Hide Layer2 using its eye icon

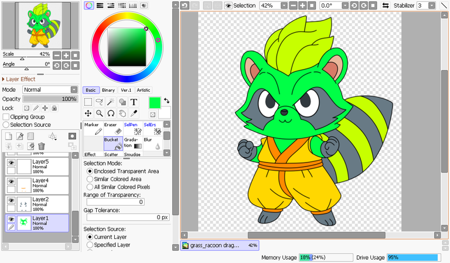click(11, 200)
